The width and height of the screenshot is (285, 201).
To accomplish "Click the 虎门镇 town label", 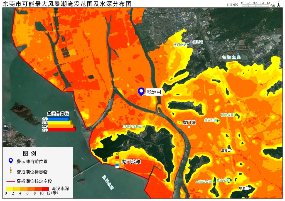I will pos(189,123).
